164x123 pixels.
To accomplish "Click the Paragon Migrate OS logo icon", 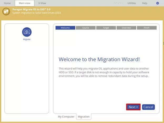I will coord(6,11).
